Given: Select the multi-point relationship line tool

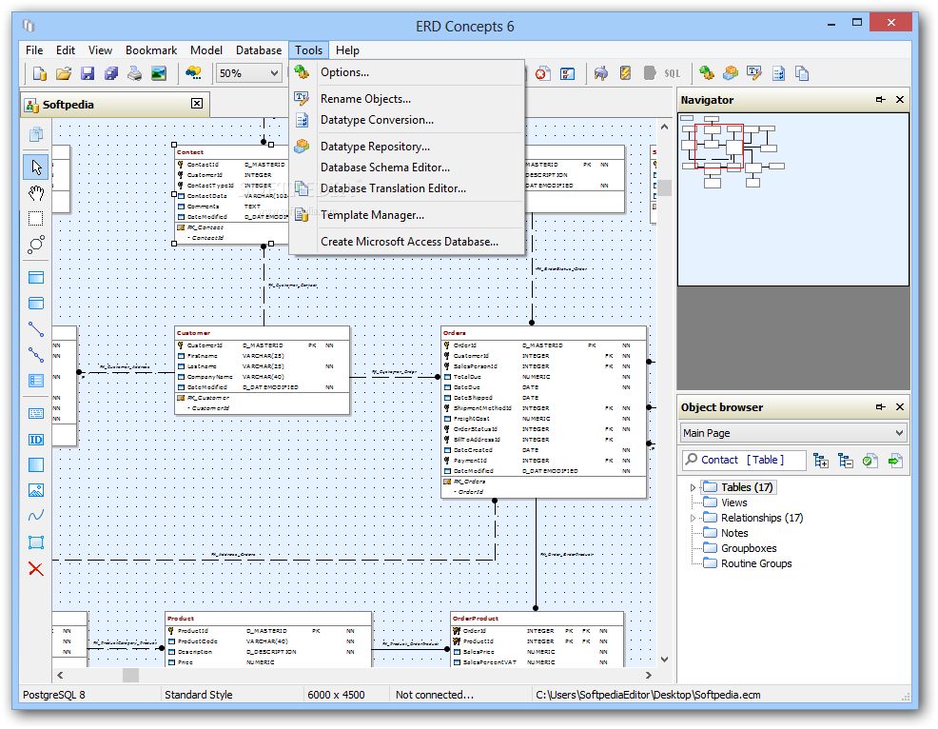Looking at the screenshot, I should pyautogui.click(x=36, y=355).
